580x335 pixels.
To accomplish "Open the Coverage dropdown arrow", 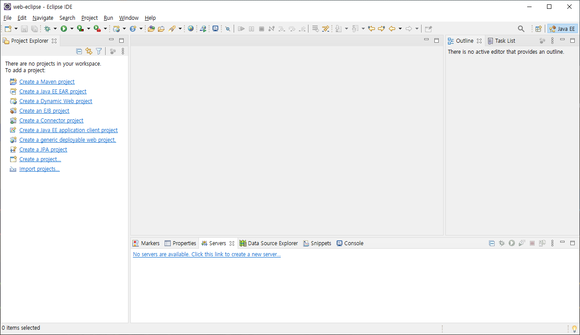I will [88, 29].
